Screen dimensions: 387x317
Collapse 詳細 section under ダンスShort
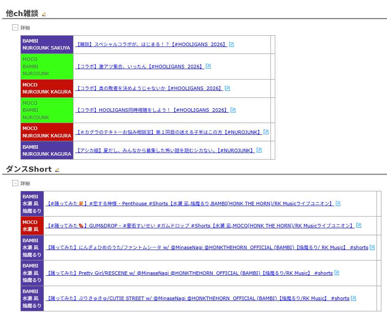(x=15, y=183)
